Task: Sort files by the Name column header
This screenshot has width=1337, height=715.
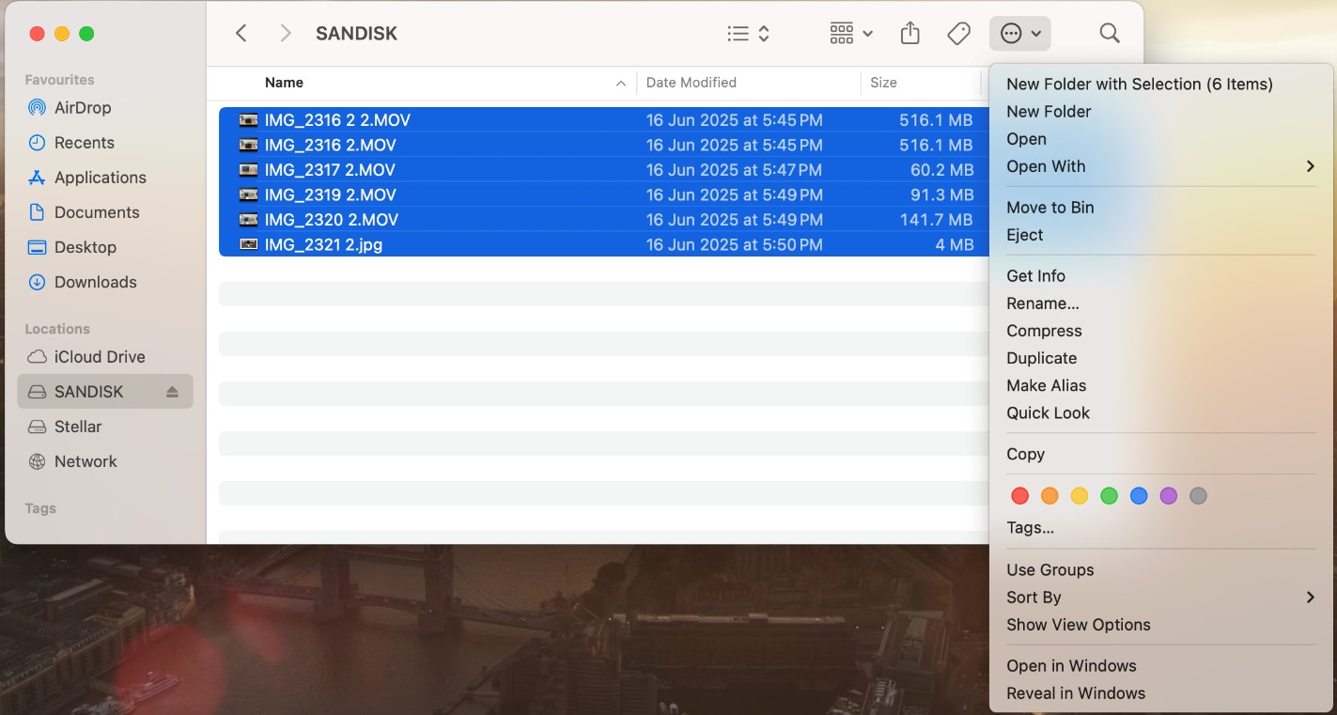Action: pos(284,83)
